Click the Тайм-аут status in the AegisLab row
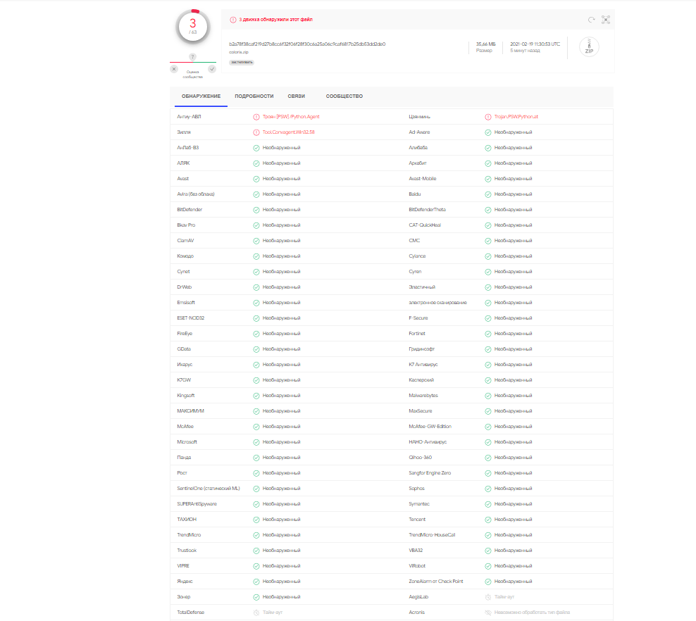696x621 pixels. coord(504,597)
